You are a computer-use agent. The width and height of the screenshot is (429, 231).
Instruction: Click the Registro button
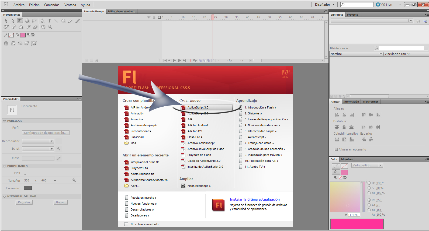pos(24,202)
